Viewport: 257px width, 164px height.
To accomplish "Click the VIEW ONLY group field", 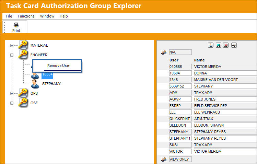I will [x=180, y=159].
